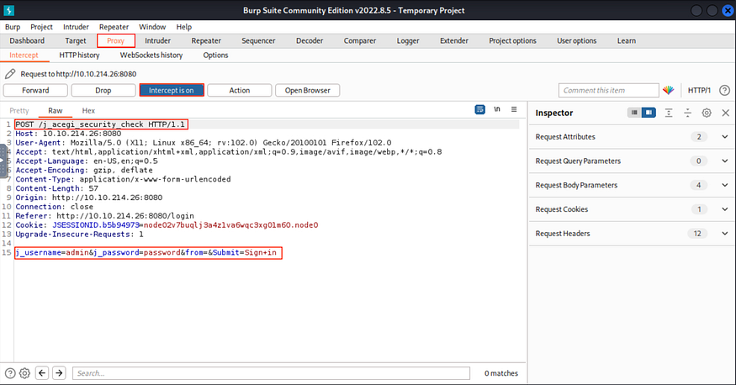The image size is (736, 385).
Task: Switch to Pretty view tab
Action: [x=19, y=111]
